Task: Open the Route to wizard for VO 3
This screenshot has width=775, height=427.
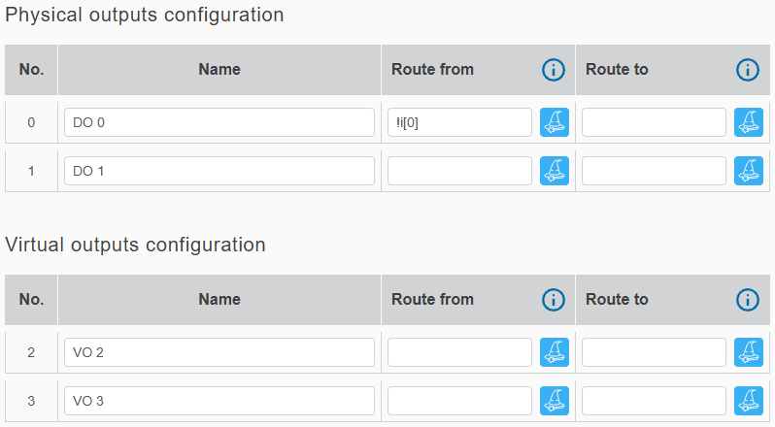Action: (x=748, y=401)
